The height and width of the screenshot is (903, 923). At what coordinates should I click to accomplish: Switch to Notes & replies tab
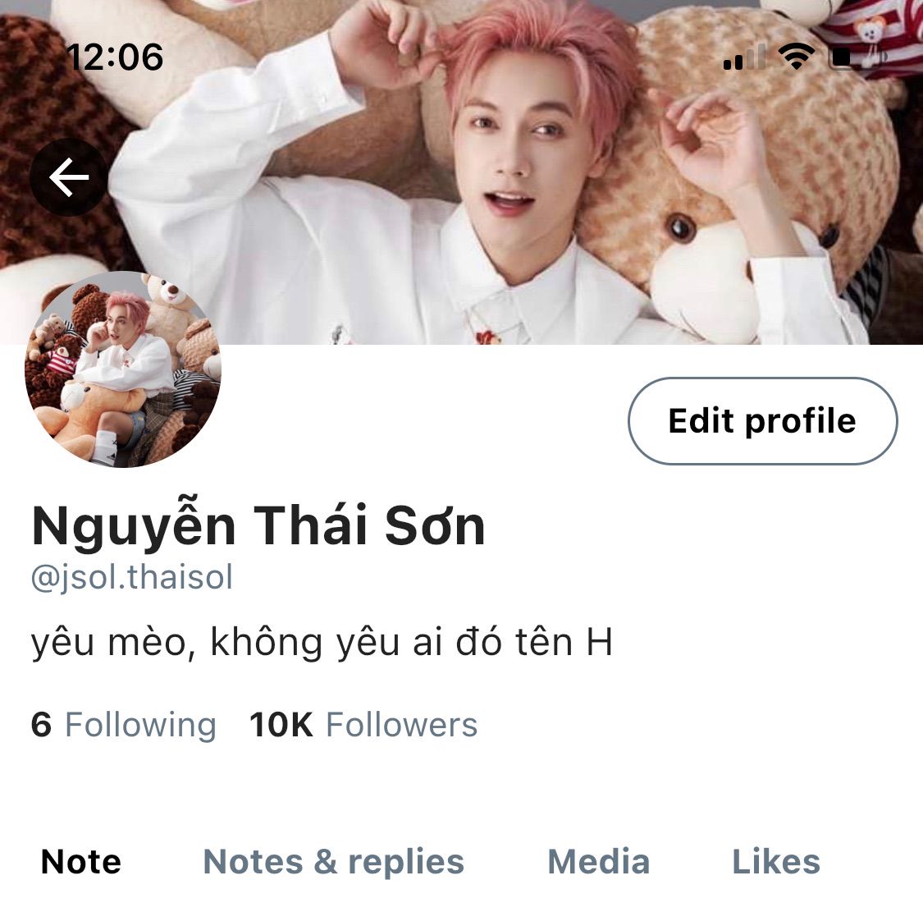334,862
